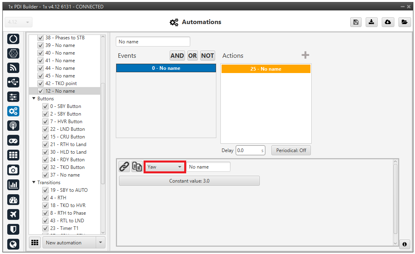Toggle checkbox for 7 - HVR Button
The width and height of the screenshot is (415, 254).
[45, 122]
